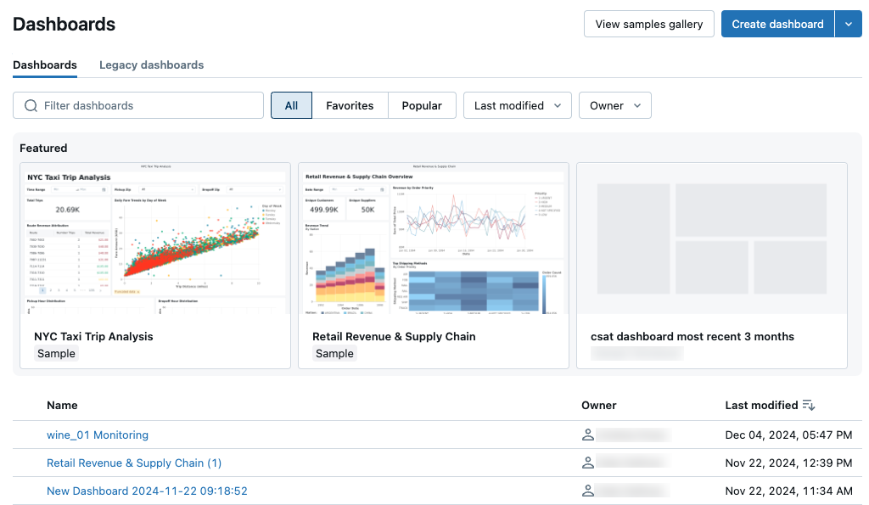Select the All filter toggle

[291, 106]
